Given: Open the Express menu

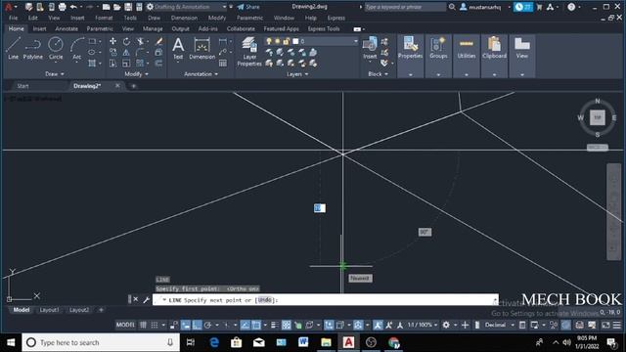Looking at the screenshot, I should [336, 18].
